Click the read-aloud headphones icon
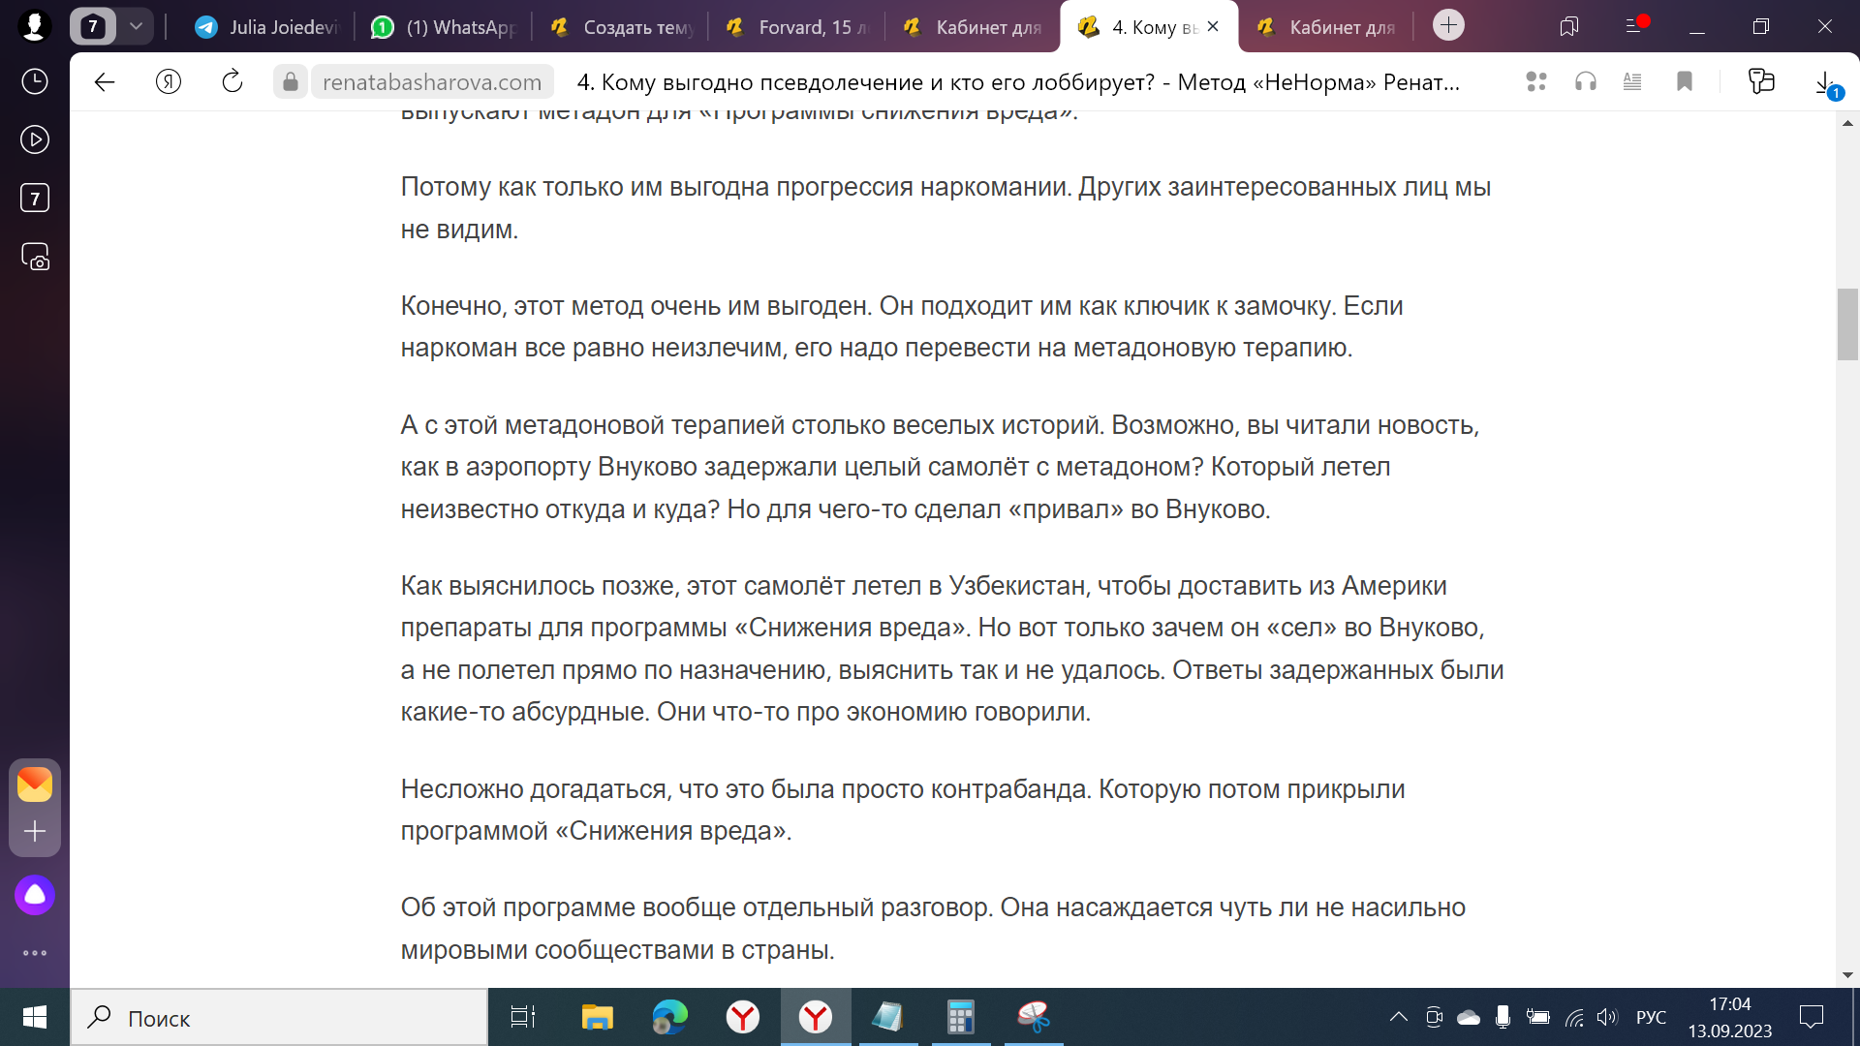Viewport: 1860px width, 1046px height. click(x=1586, y=82)
